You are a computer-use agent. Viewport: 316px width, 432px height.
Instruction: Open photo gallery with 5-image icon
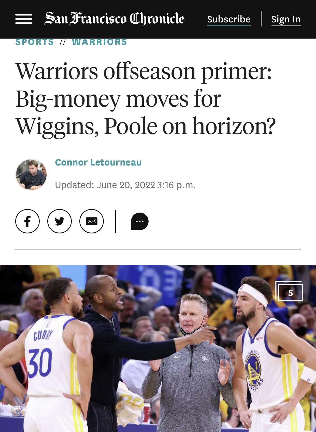coord(290,291)
